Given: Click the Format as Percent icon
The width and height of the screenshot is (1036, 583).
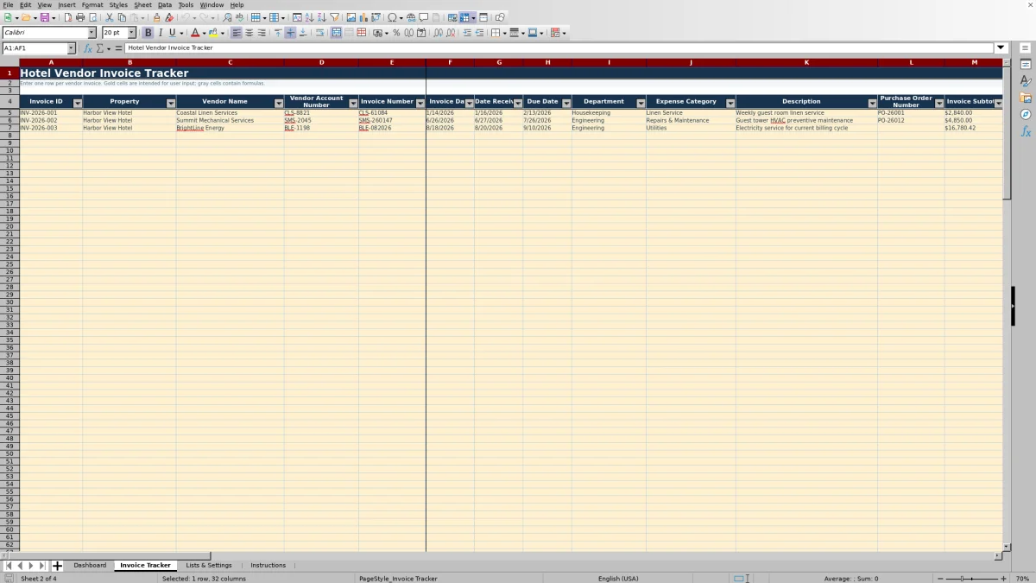Looking at the screenshot, I should (x=396, y=33).
